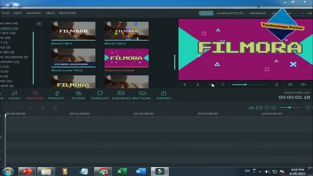This screenshot has height=176, width=313.
Task: Click the 00:03:00:00 ruler mark
Action: pyautogui.click(x=208, y=113)
